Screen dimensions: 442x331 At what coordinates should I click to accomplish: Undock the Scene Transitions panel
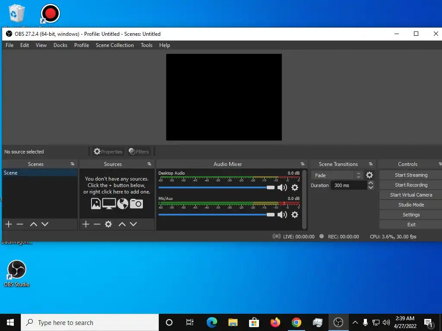[371, 164]
